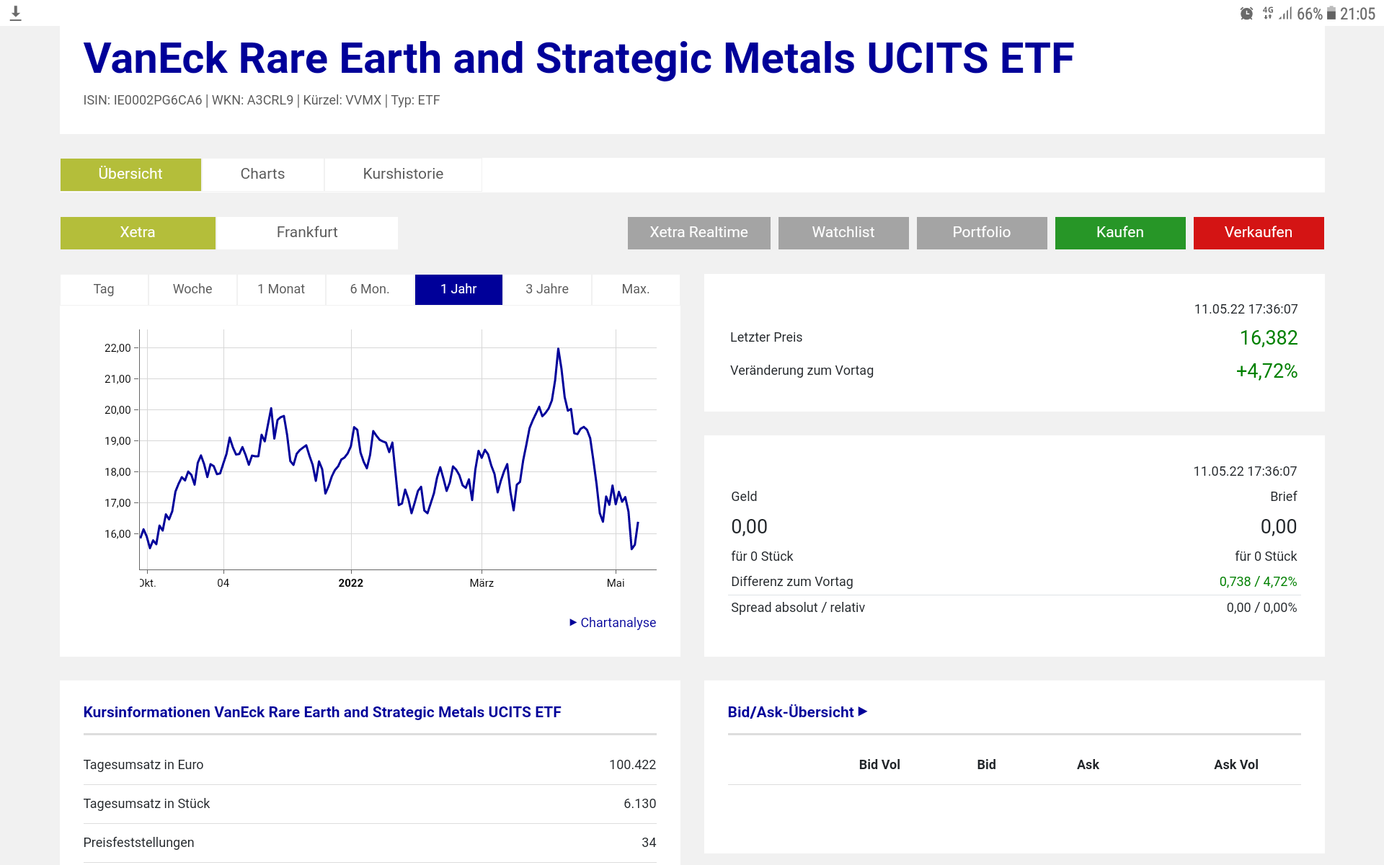Viewport: 1384px width, 865px height.
Task: Click the arrow icon beside Bid/Ask-Übersicht
Action: coord(863,711)
